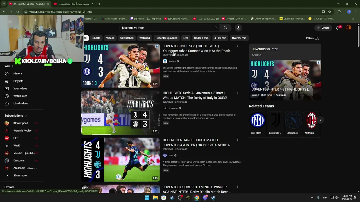The image size is (360, 202).
Task: Go back in Chrome
Action: click(4, 12)
